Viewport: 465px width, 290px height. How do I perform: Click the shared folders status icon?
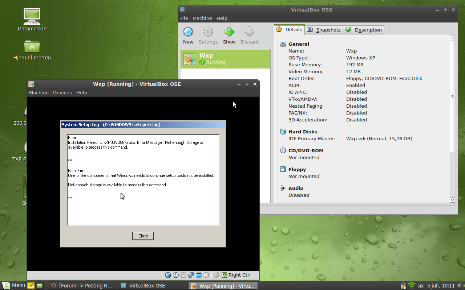coord(199,275)
